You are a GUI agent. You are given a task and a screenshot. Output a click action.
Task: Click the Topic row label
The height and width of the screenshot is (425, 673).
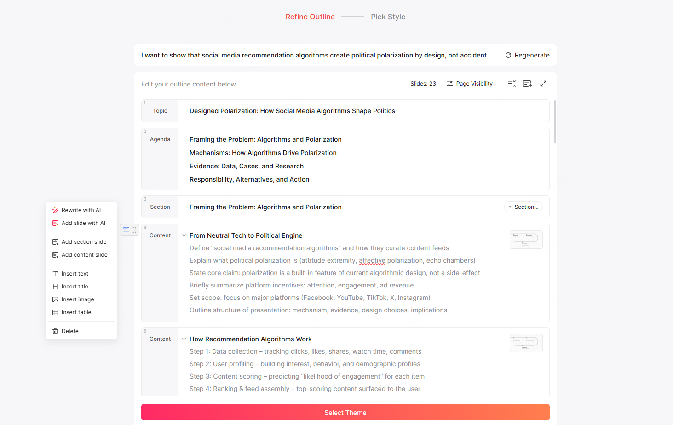tap(160, 111)
